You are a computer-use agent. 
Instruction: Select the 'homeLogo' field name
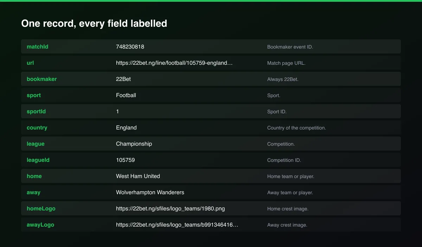tap(41, 208)
